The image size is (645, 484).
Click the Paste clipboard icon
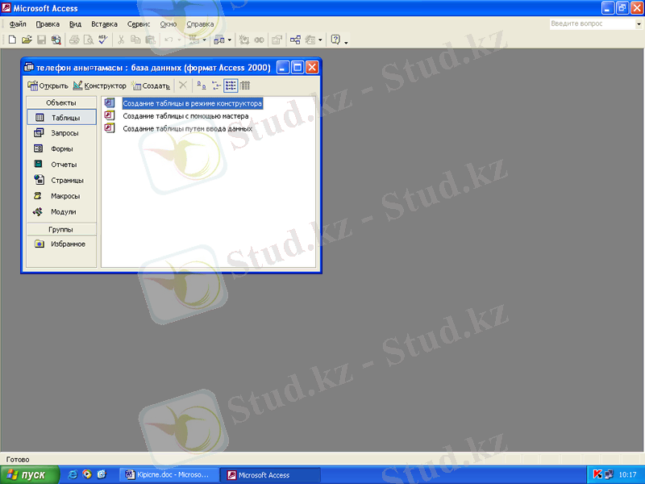coord(150,40)
